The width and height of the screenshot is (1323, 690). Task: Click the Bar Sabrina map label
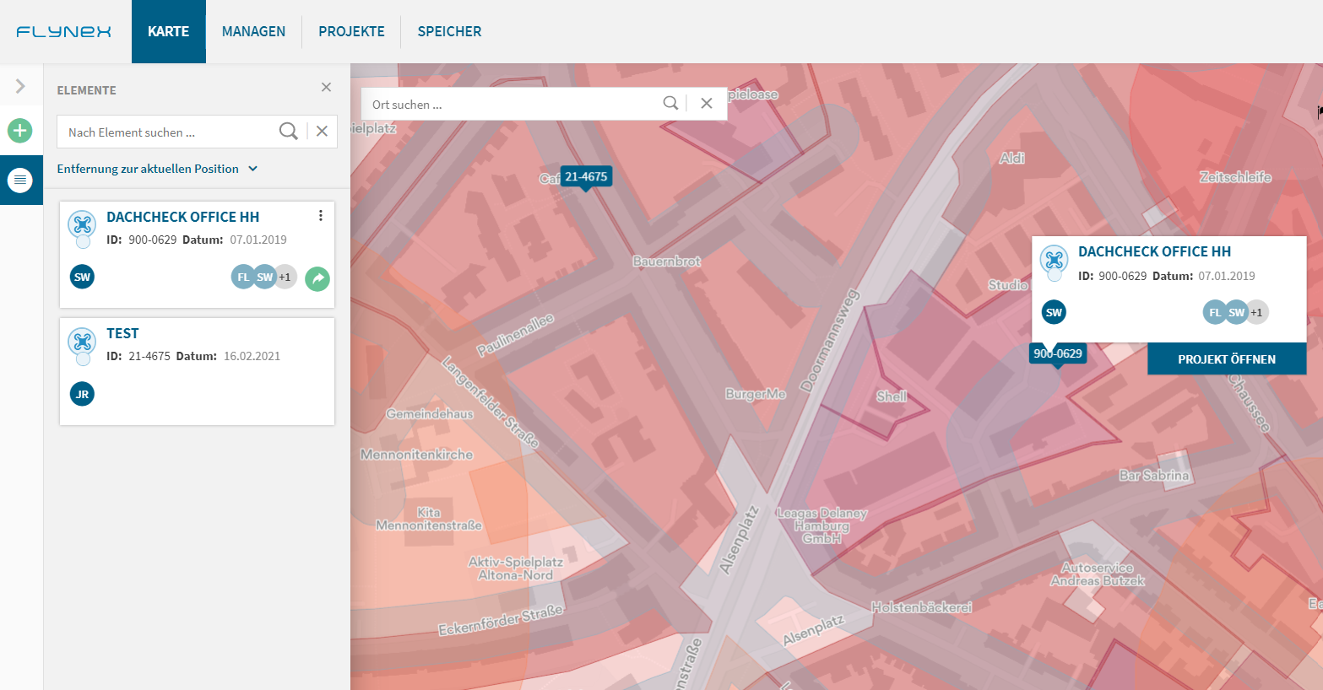(1154, 476)
